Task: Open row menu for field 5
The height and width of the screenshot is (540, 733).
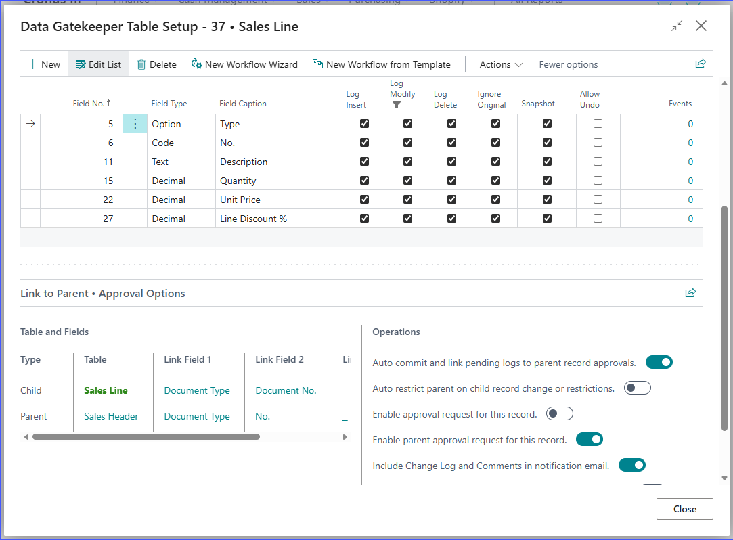Action: click(x=135, y=124)
